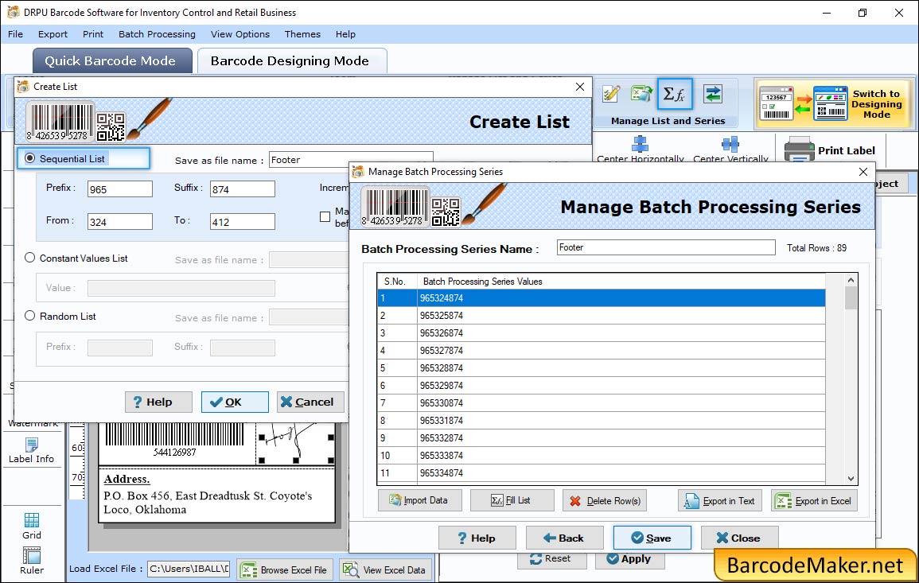Switch to the Quick Barcode Mode tab
This screenshot has width=919, height=583.
[112, 61]
